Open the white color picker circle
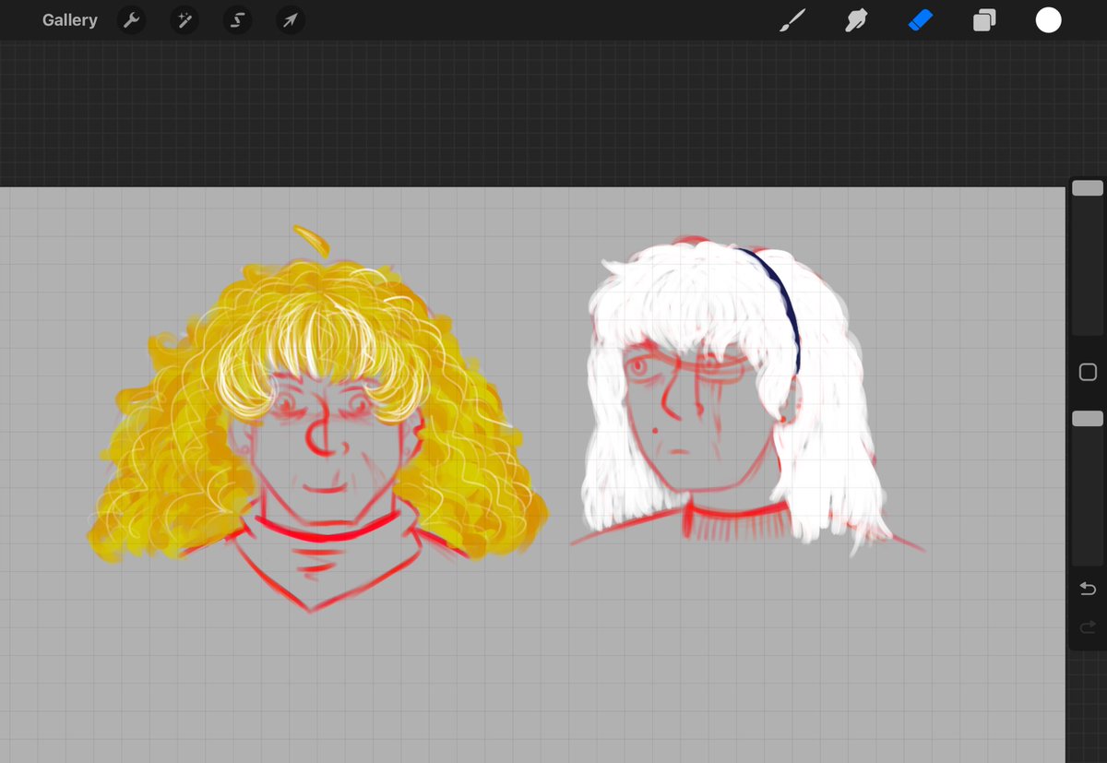Image resolution: width=1107 pixels, height=763 pixels. click(1048, 20)
